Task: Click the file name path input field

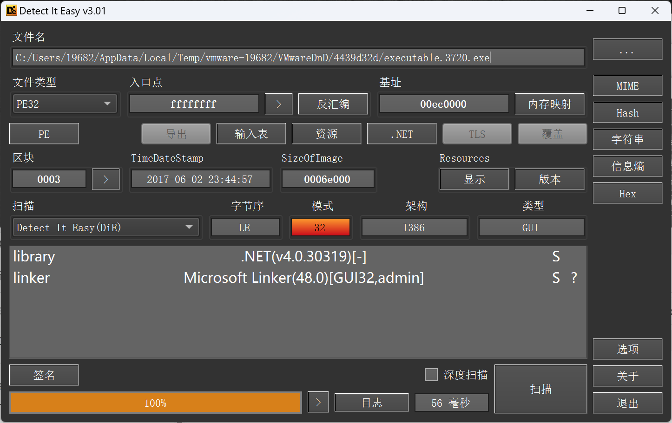Action: click(x=298, y=58)
